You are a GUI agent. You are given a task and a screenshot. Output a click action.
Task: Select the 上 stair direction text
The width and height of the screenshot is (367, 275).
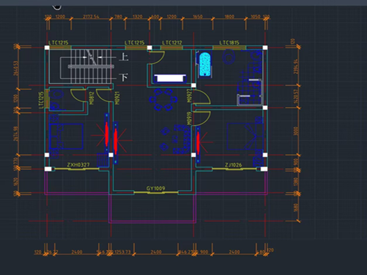point(123,58)
